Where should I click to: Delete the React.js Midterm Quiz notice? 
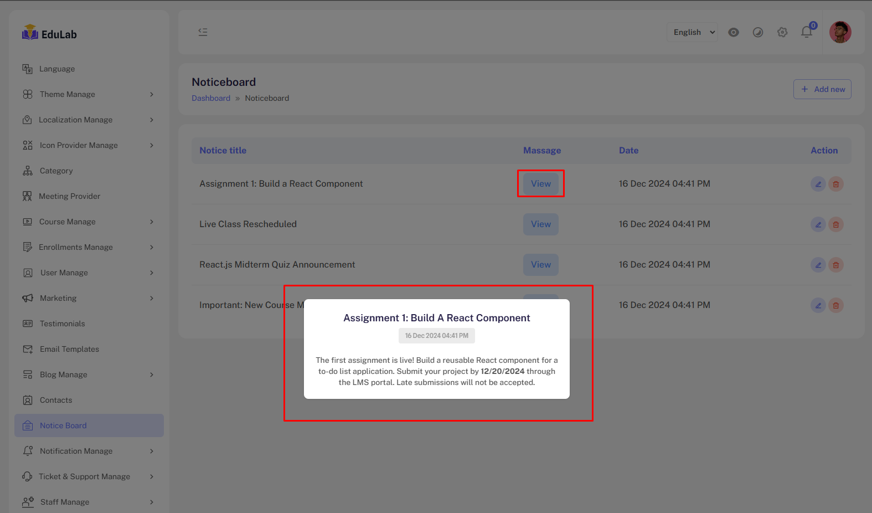pos(835,265)
